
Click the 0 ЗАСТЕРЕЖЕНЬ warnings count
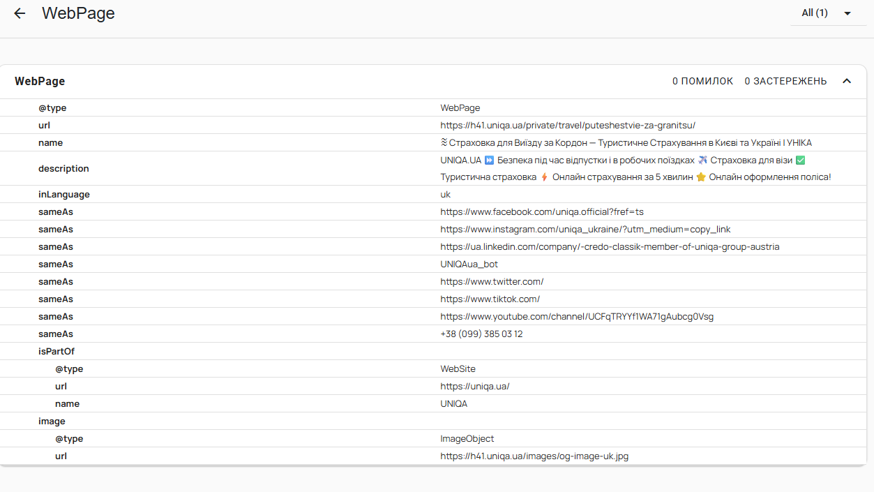click(785, 81)
